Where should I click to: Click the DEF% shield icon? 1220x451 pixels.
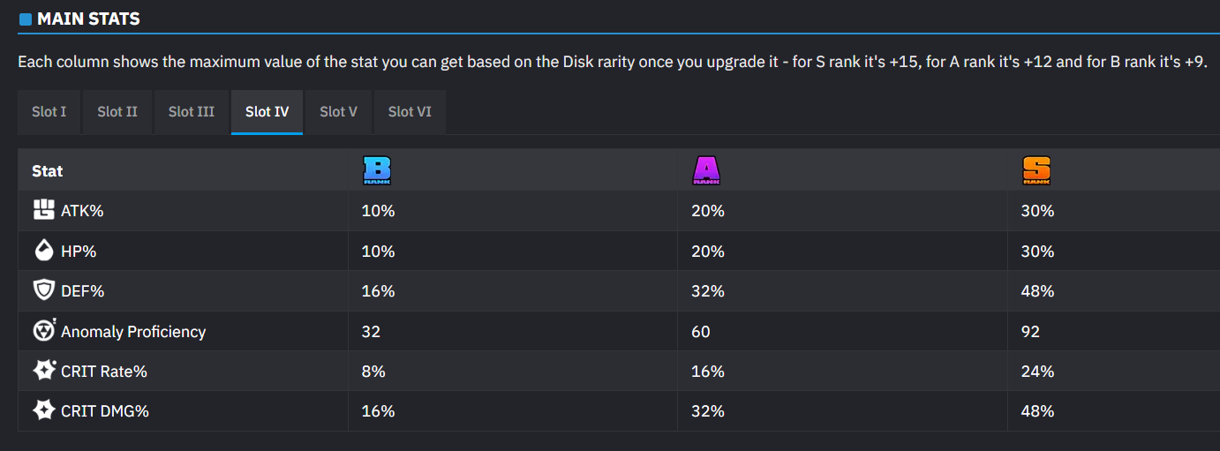pos(44,291)
